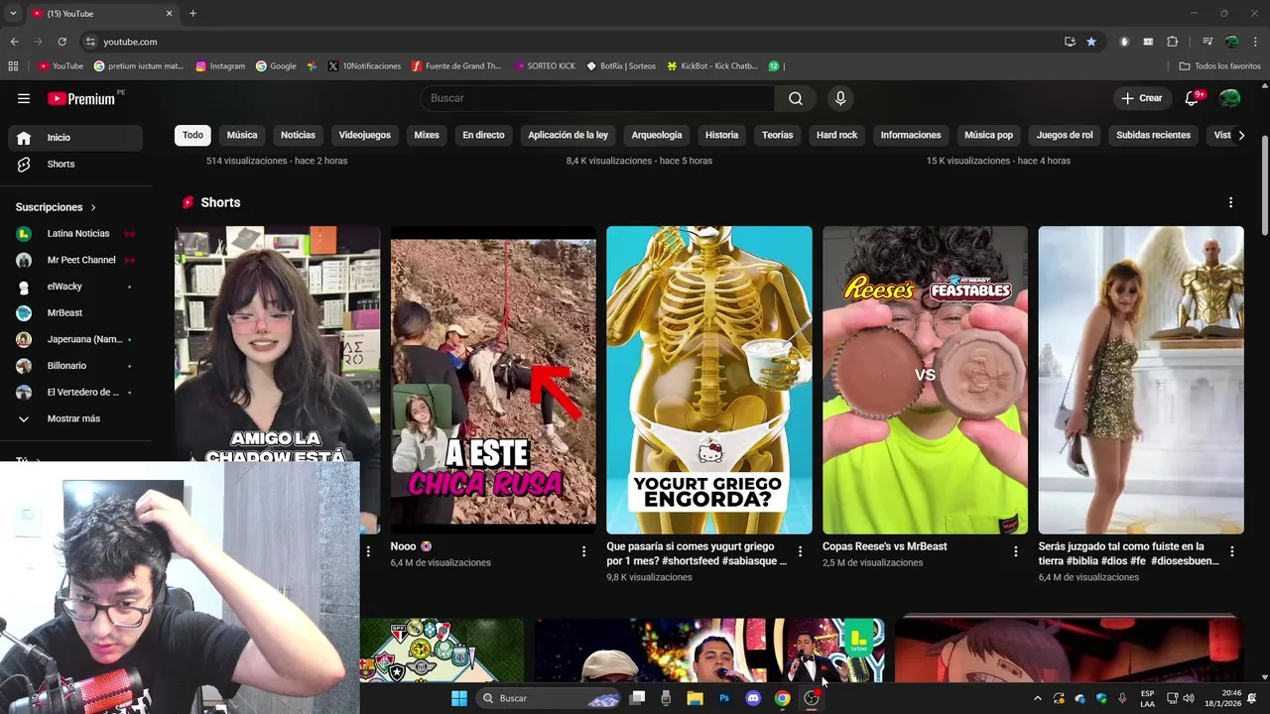Image resolution: width=1270 pixels, height=714 pixels.
Task: Open the YouTube notifications bell
Action: point(1193,98)
